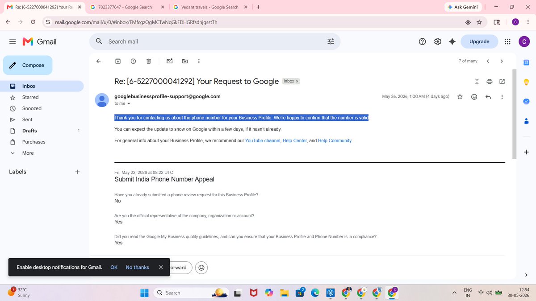Show search options filter icon
The width and height of the screenshot is (536, 301).
[331, 41]
